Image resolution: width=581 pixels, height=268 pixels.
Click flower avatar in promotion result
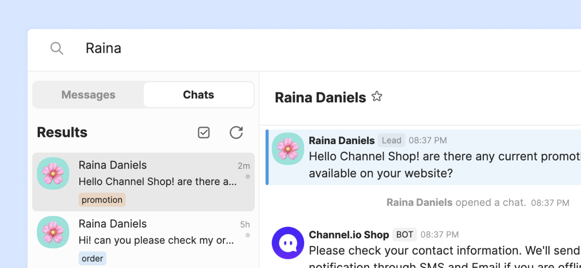coord(53,173)
